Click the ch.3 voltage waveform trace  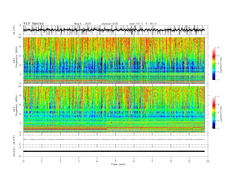click(114, 140)
